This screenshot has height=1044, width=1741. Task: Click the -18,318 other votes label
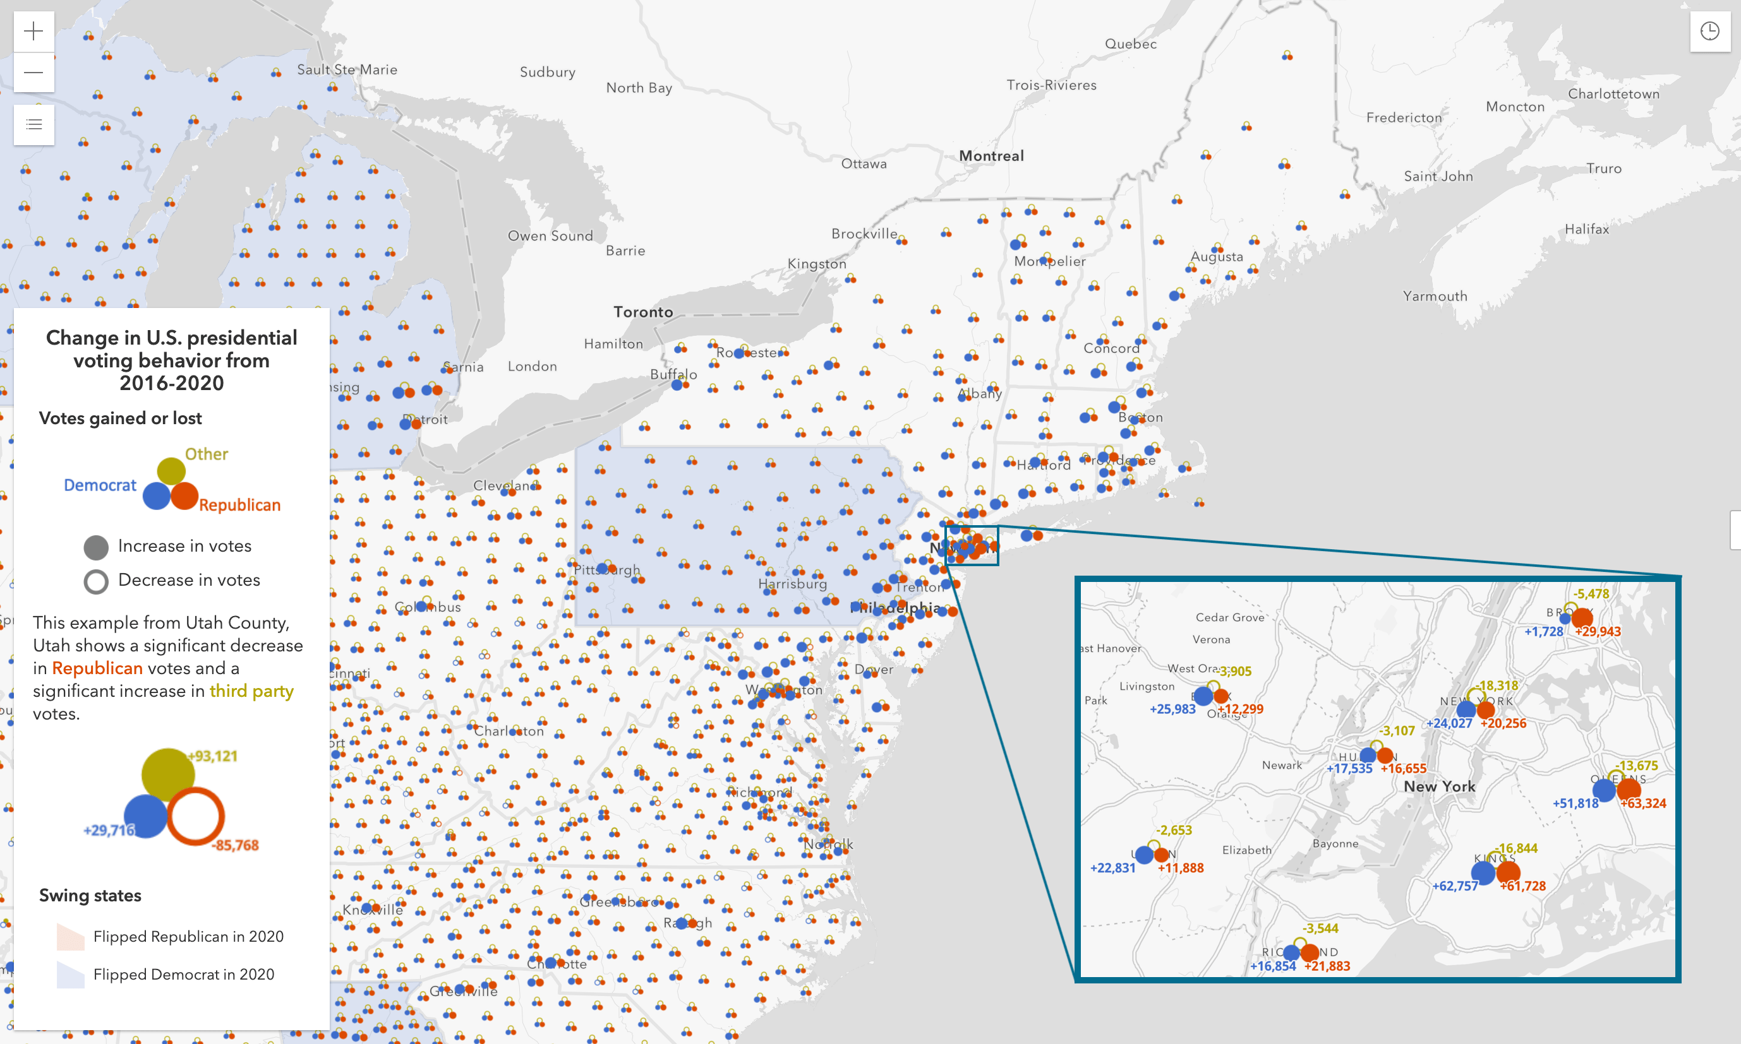pyautogui.click(x=1497, y=685)
